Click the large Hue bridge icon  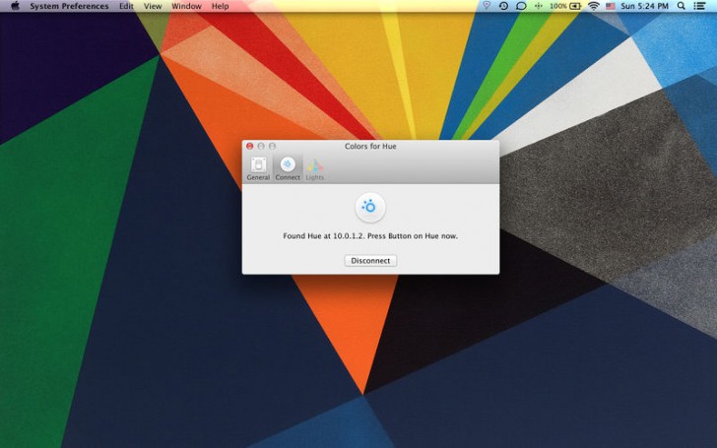[370, 207]
